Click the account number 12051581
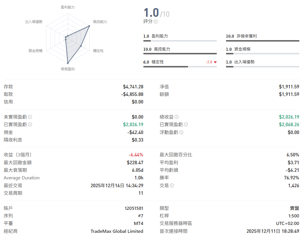 134,208
